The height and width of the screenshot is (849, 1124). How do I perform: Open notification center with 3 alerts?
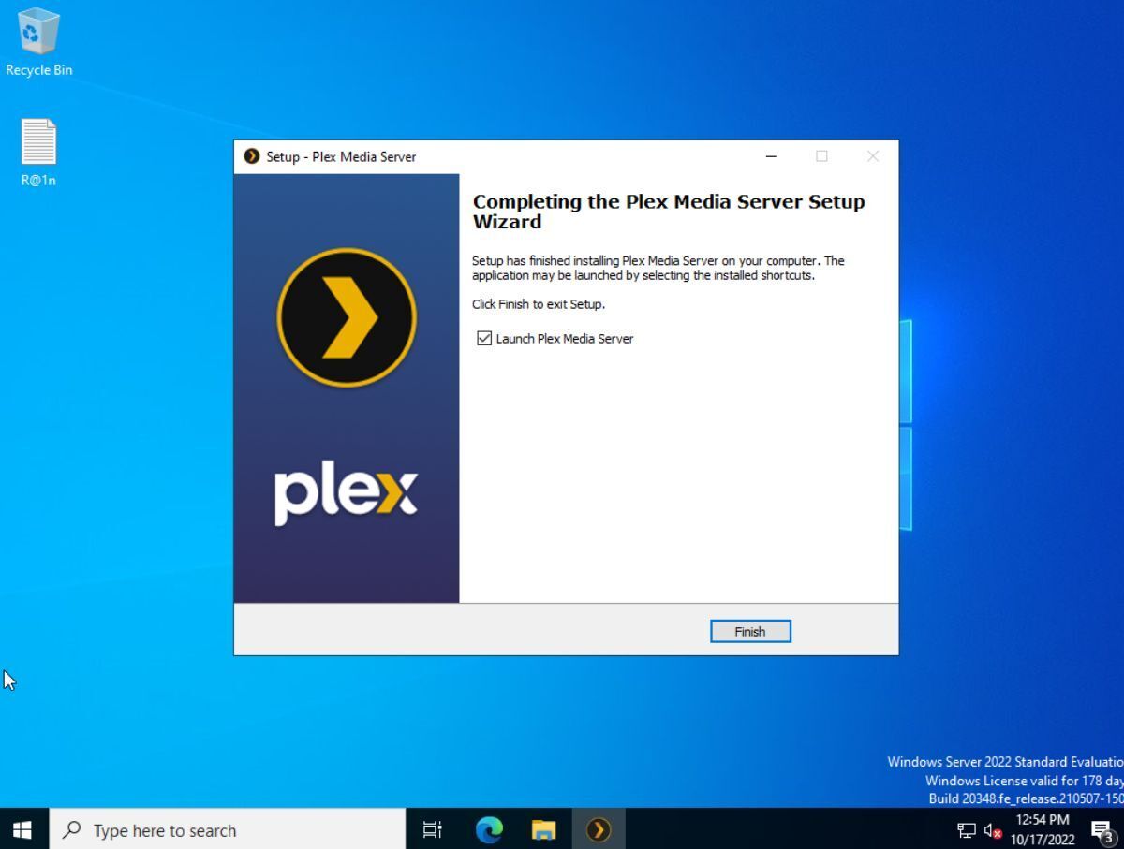pos(1102,830)
